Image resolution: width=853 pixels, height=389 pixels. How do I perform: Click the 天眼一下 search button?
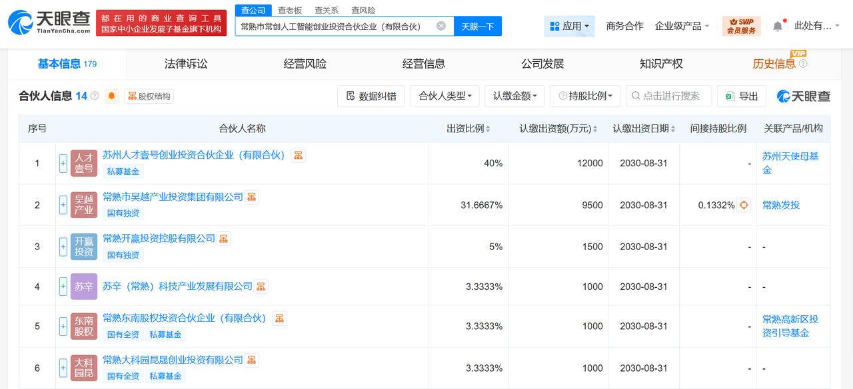tap(478, 26)
